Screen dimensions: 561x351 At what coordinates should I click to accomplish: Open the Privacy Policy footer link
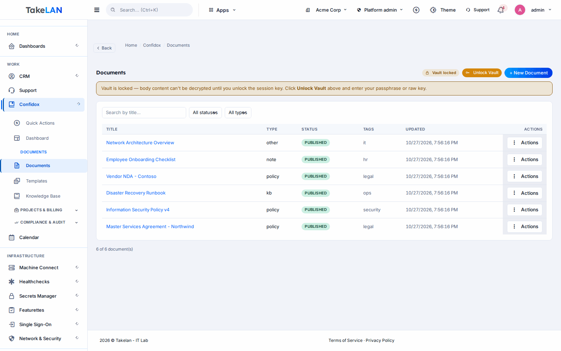click(380, 340)
